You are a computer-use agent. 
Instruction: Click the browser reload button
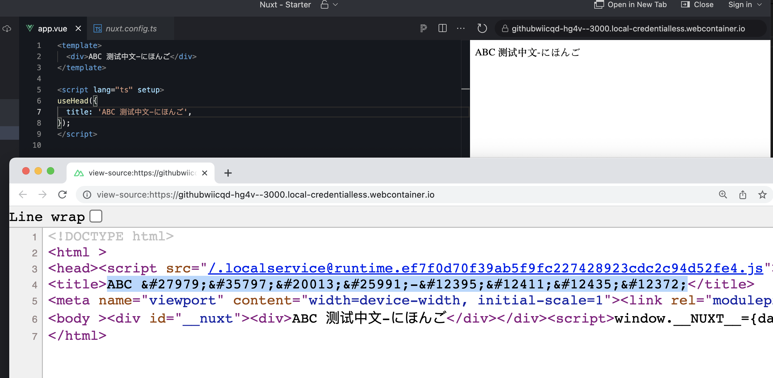click(x=63, y=195)
